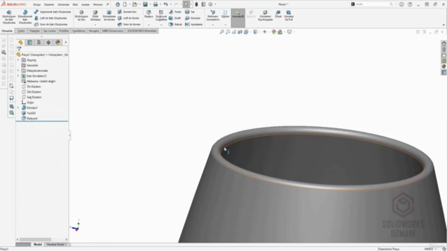Expand the Detaylandırmalar tree node
The image size is (447, 251).
pos(18,70)
